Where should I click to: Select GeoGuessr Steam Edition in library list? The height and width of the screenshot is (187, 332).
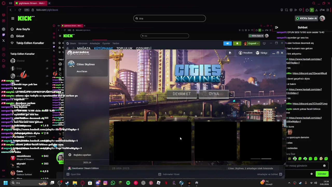pos(83,168)
